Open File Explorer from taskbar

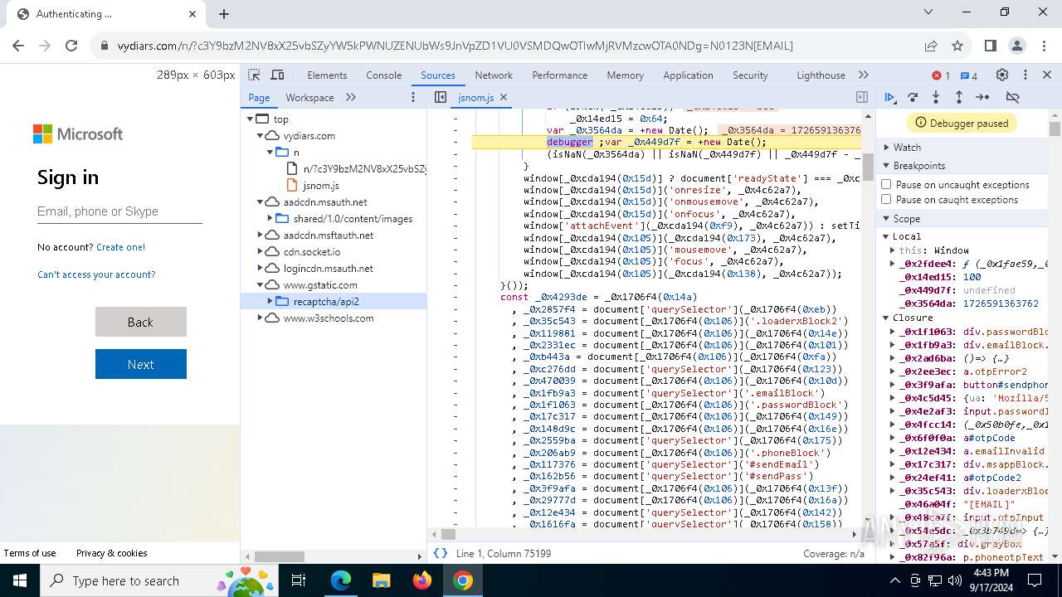pos(382,580)
